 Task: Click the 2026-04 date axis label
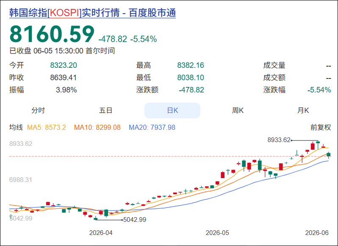101,233
